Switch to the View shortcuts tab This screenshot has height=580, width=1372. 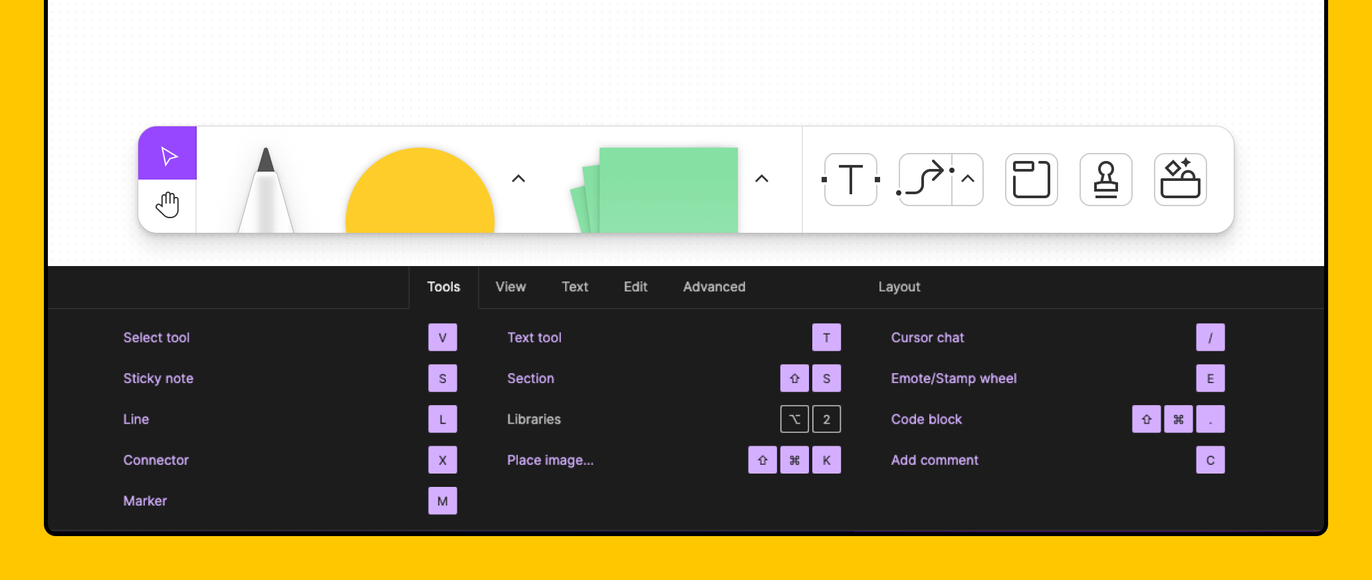coord(511,287)
